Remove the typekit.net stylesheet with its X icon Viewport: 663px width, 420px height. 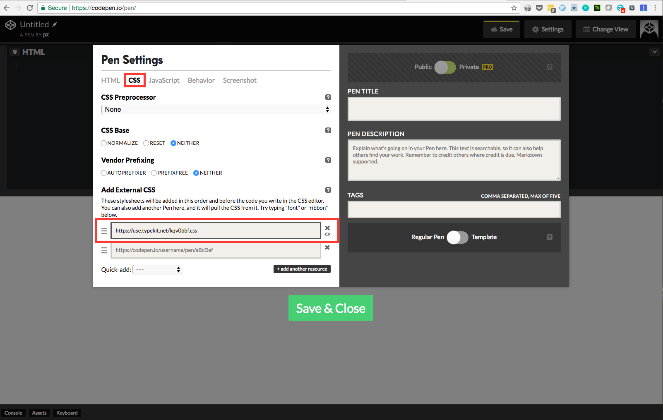[x=327, y=227]
